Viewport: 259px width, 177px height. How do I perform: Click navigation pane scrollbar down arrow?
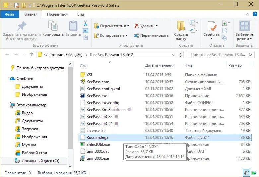70,166
